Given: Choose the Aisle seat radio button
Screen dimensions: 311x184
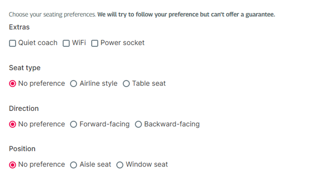Looking at the screenshot, I should [x=74, y=165].
